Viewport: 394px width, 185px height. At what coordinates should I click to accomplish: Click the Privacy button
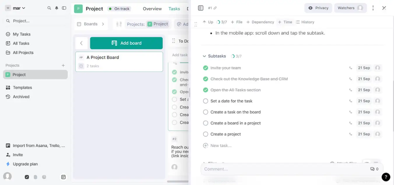(x=318, y=8)
